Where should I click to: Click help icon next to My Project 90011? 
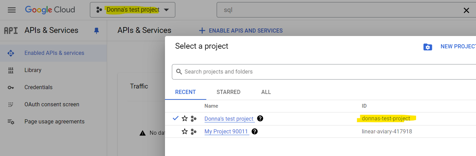(255, 131)
